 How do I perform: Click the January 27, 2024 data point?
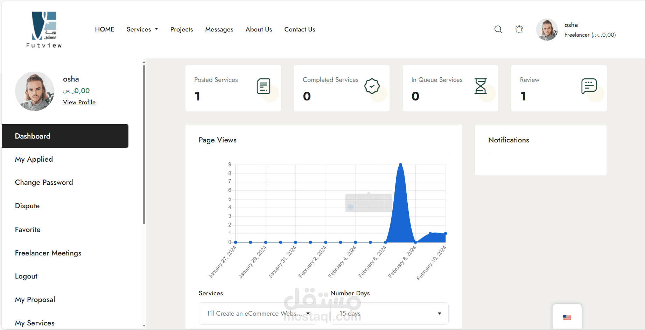[x=236, y=242]
